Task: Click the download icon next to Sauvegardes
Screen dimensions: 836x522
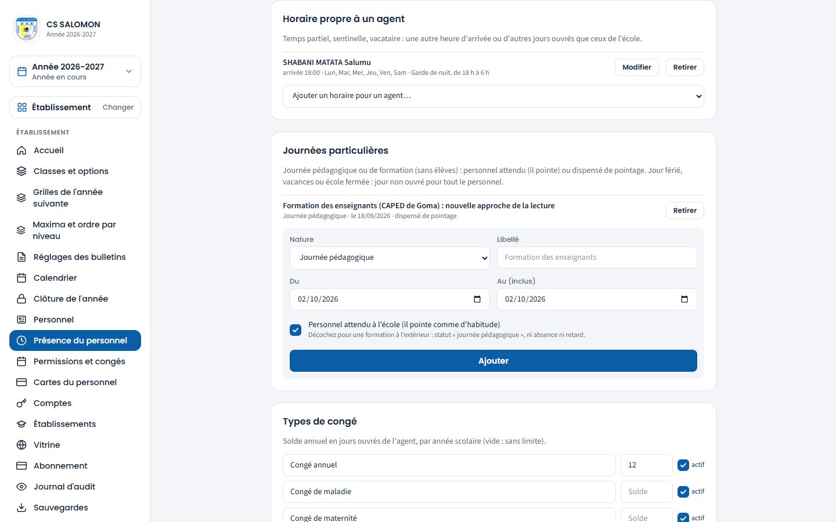Action: 21,507
